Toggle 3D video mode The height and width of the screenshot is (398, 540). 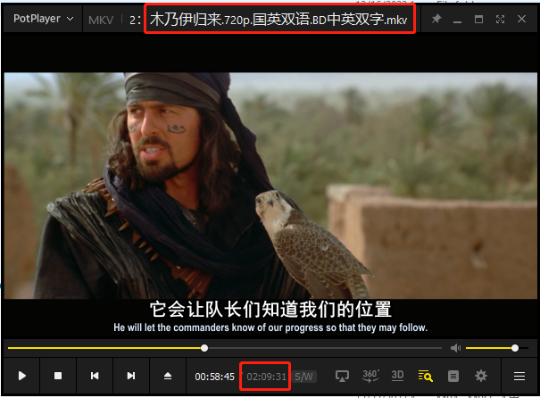397,376
